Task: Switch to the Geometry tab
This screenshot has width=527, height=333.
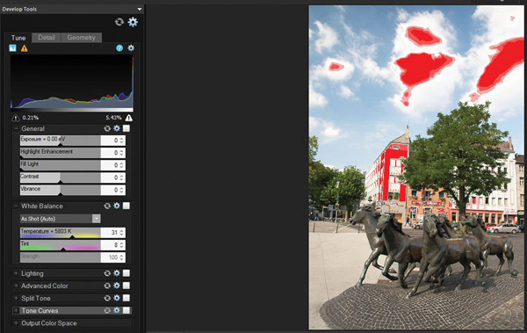Action: (x=82, y=38)
